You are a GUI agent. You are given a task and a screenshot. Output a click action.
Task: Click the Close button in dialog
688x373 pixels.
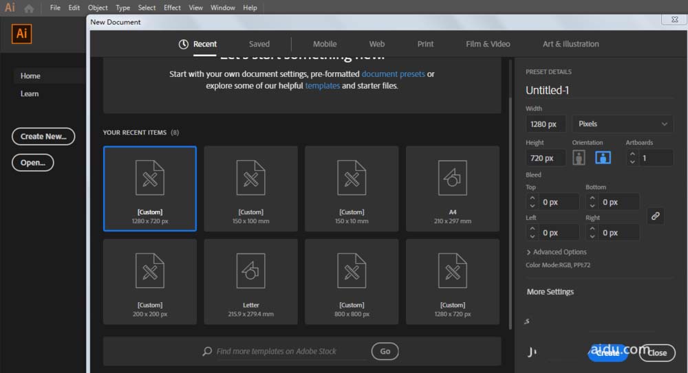[657, 353]
